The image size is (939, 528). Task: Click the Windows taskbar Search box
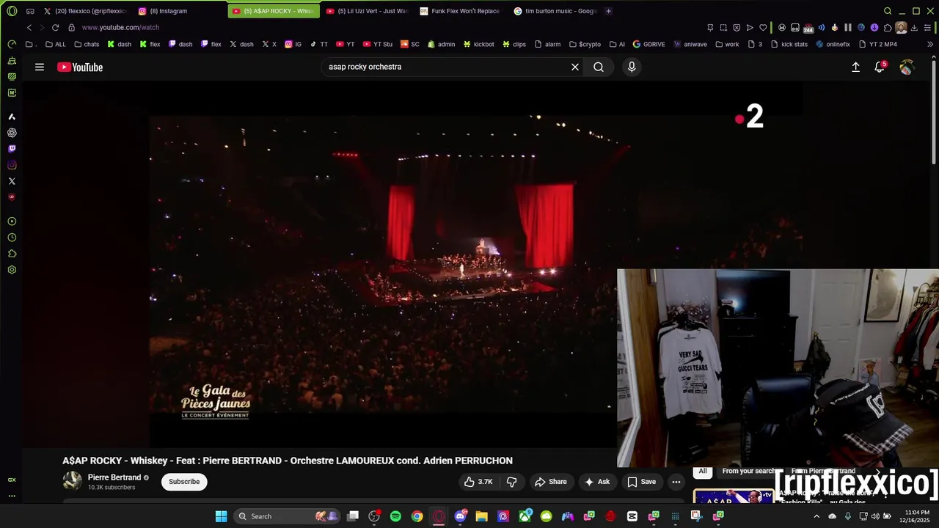288,516
